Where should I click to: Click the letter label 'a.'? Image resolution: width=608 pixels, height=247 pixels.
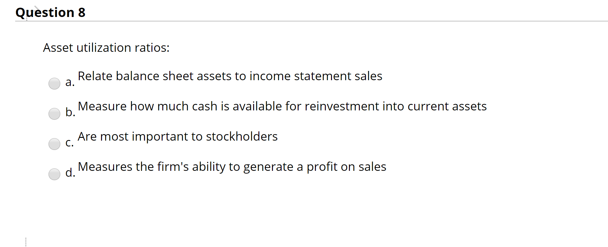pos(70,83)
